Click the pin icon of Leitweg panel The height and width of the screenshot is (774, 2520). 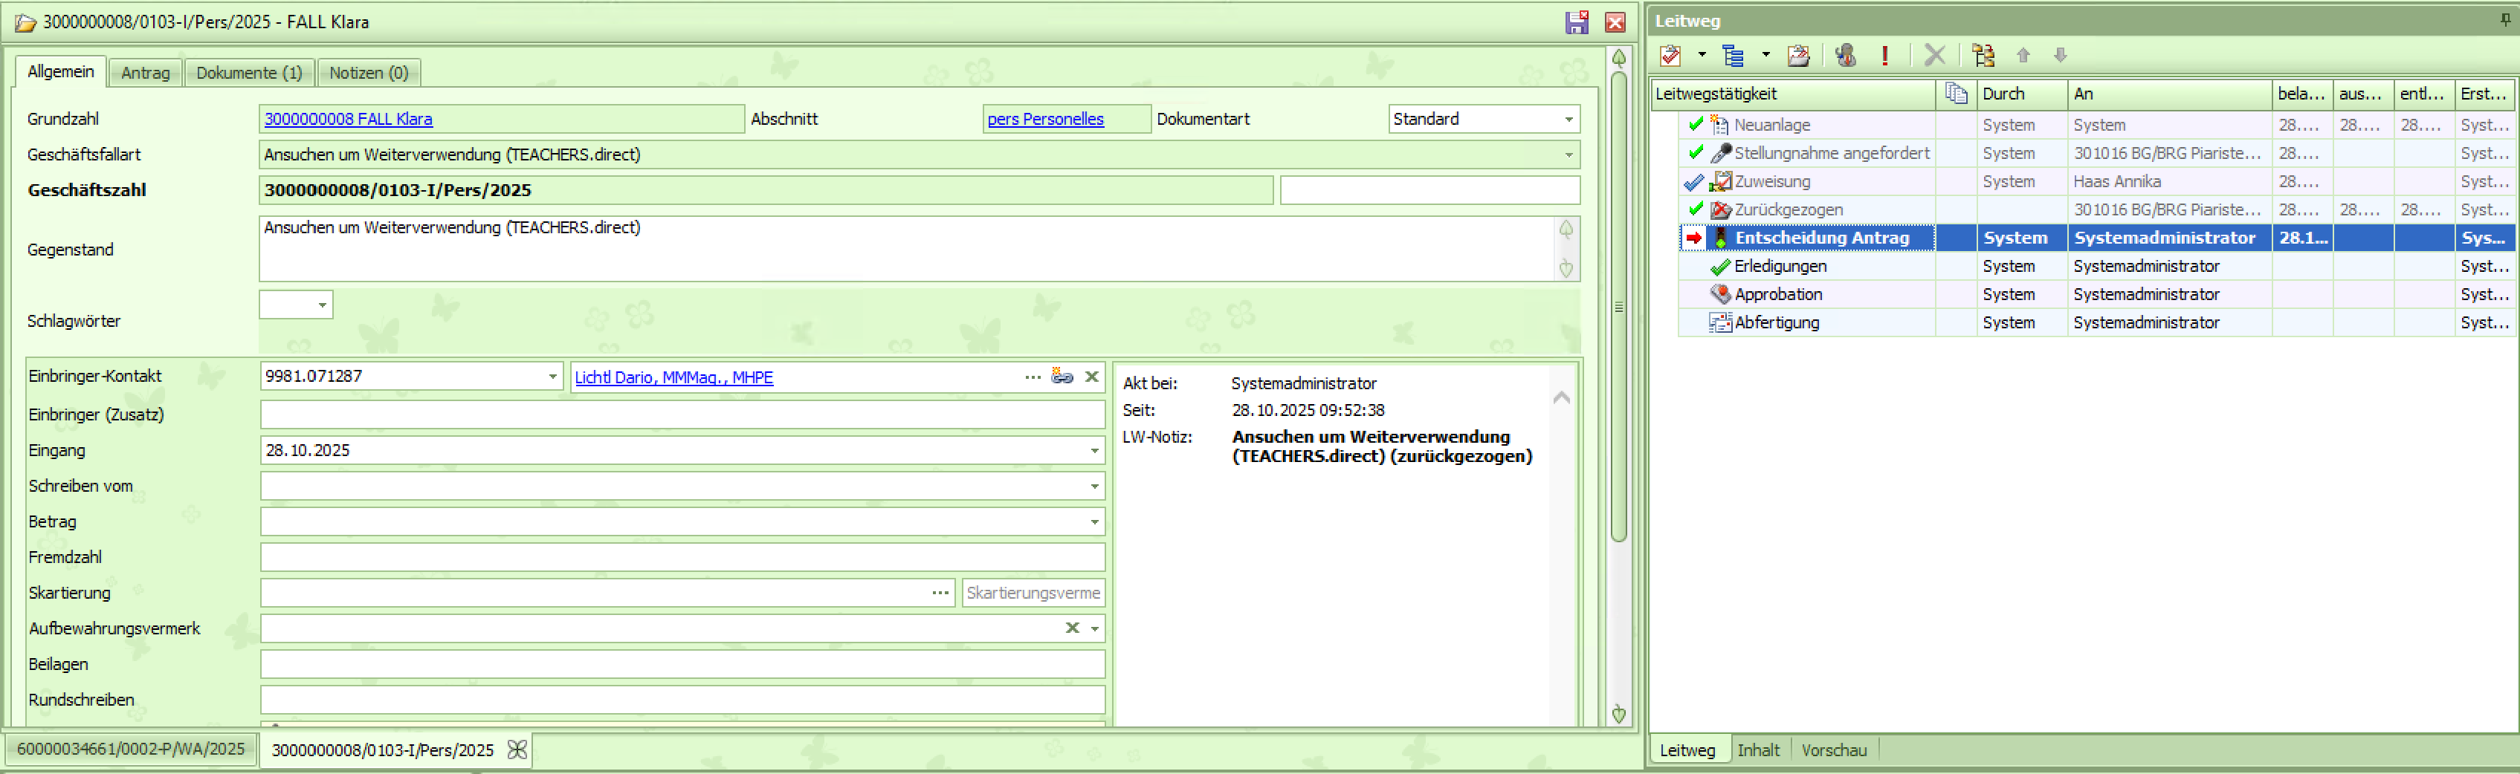point(2504,21)
